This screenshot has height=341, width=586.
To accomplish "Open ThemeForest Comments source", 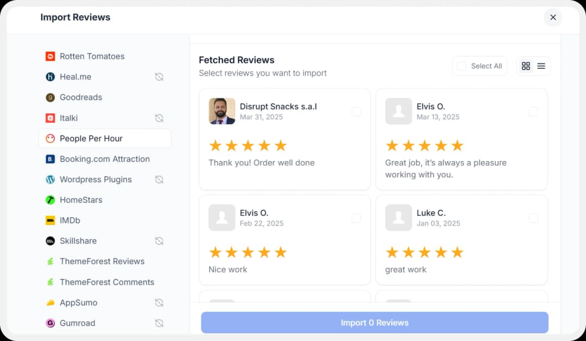I will click(106, 282).
